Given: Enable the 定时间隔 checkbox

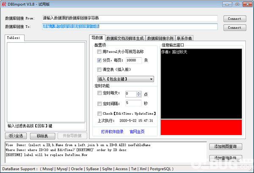Looking at the screenshot, I should [99, 103].
